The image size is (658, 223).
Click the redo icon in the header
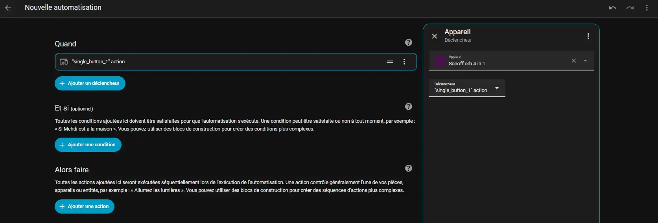pos(630,8)
